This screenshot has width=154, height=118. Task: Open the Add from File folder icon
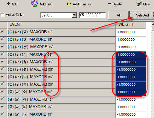pos(69,4)
